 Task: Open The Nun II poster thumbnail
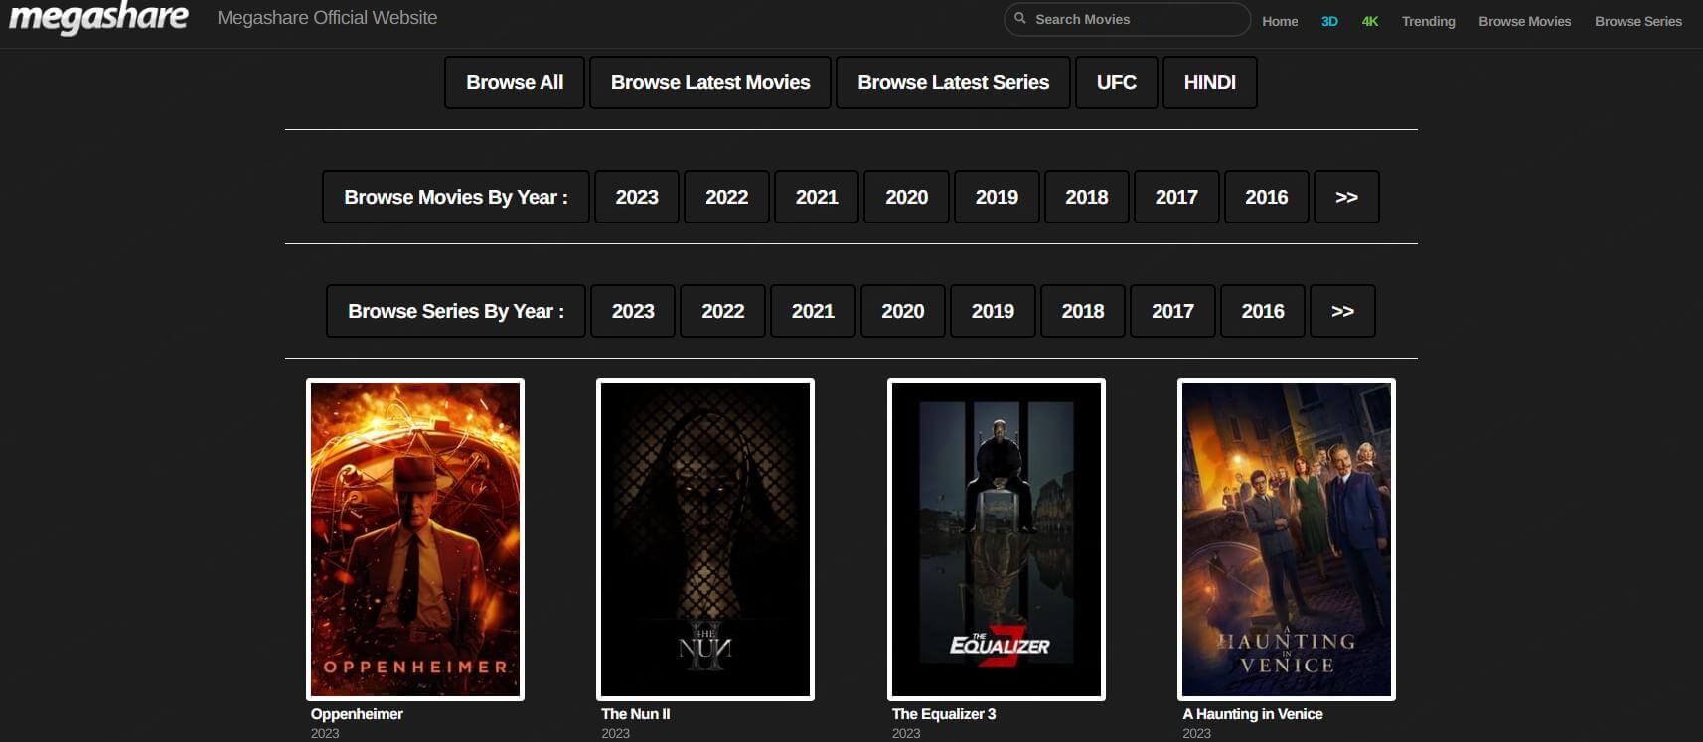click(x=705, y=539)
